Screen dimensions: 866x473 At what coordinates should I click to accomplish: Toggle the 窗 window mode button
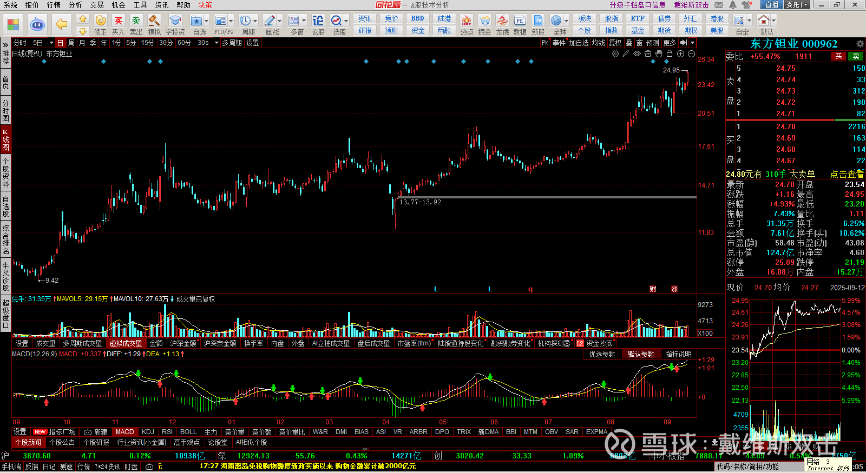click(639, 43)
